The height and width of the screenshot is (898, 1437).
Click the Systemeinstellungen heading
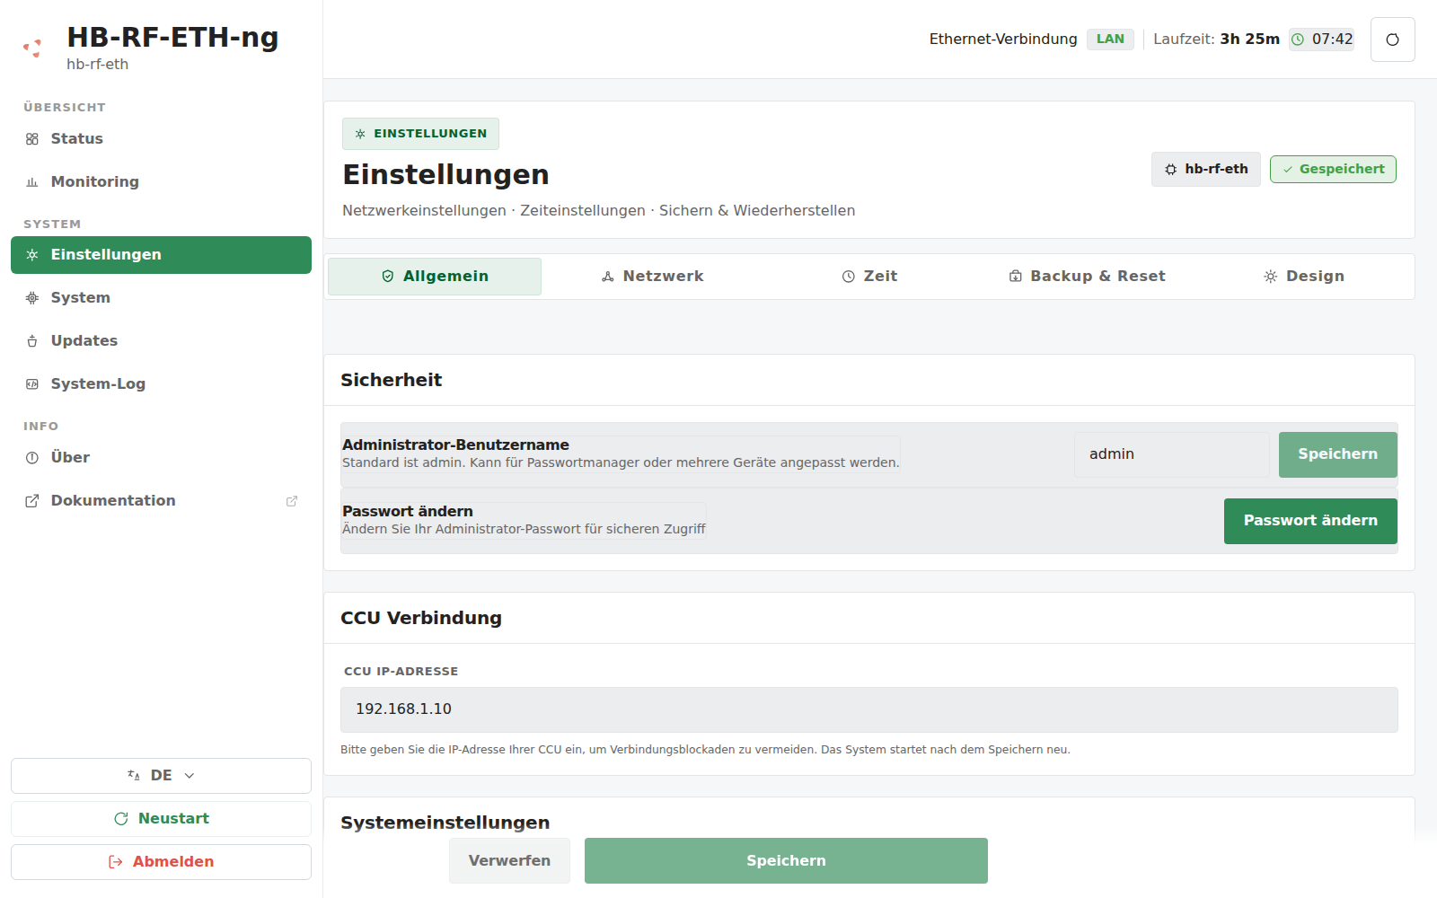(445, 823)
